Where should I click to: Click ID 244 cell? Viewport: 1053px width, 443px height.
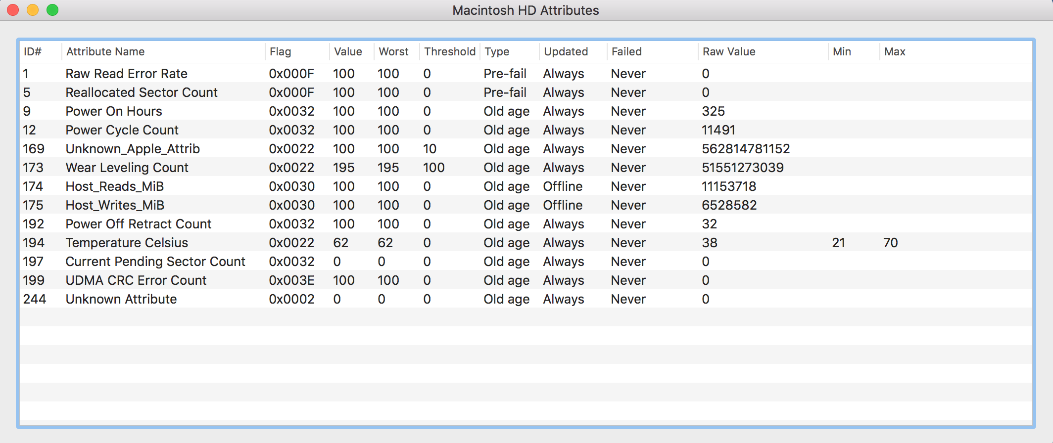coord(35,299)
